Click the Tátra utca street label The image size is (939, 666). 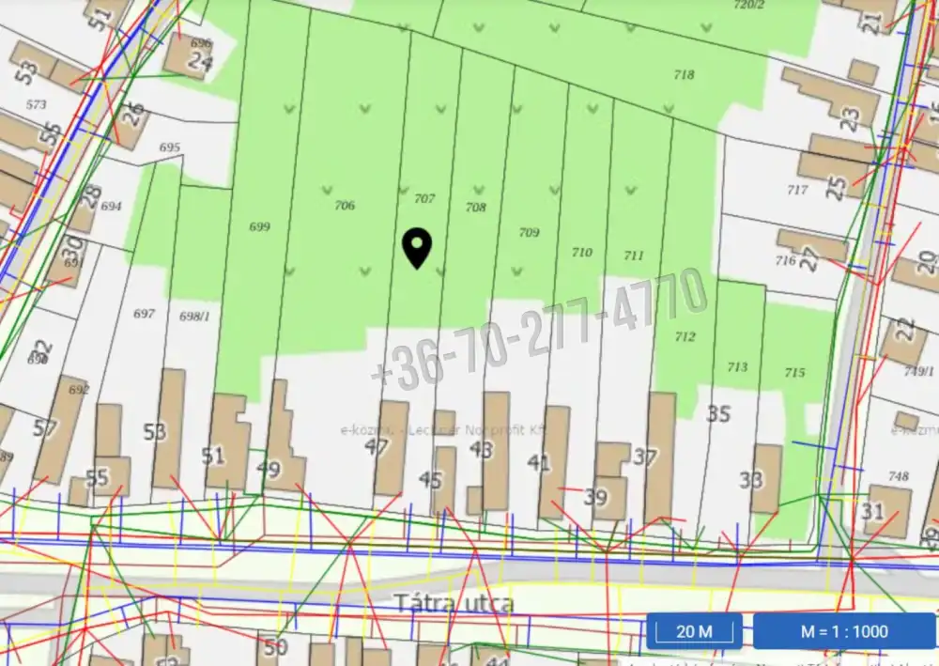454,602
